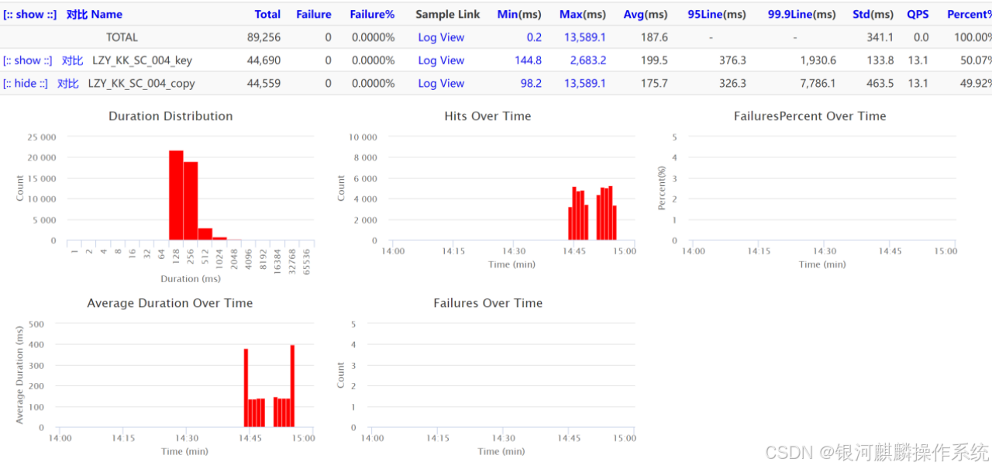Screen dimensions: 992x469
Task: Click the header [:: show ::] toggle
Action: pyautogui.click(x=30, y=14)
